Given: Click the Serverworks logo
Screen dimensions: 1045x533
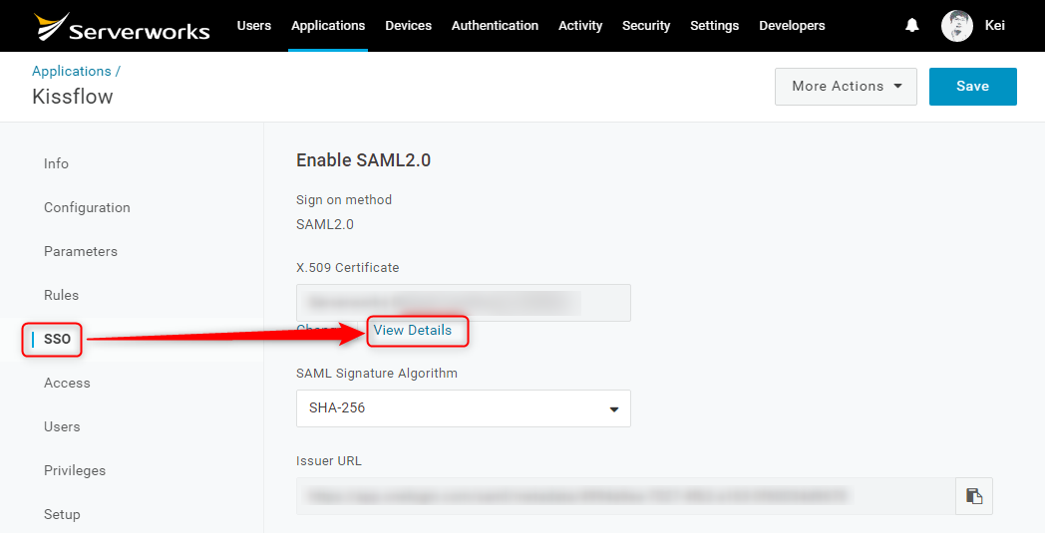Looking at the screenshot, I should coord(122,27).
